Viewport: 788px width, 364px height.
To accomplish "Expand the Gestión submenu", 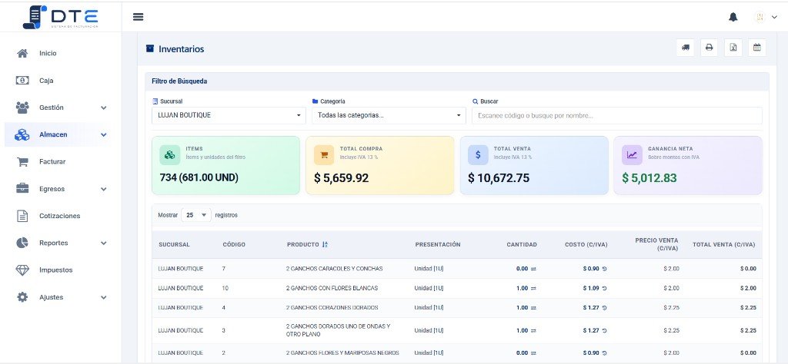I will pos(104,108).
